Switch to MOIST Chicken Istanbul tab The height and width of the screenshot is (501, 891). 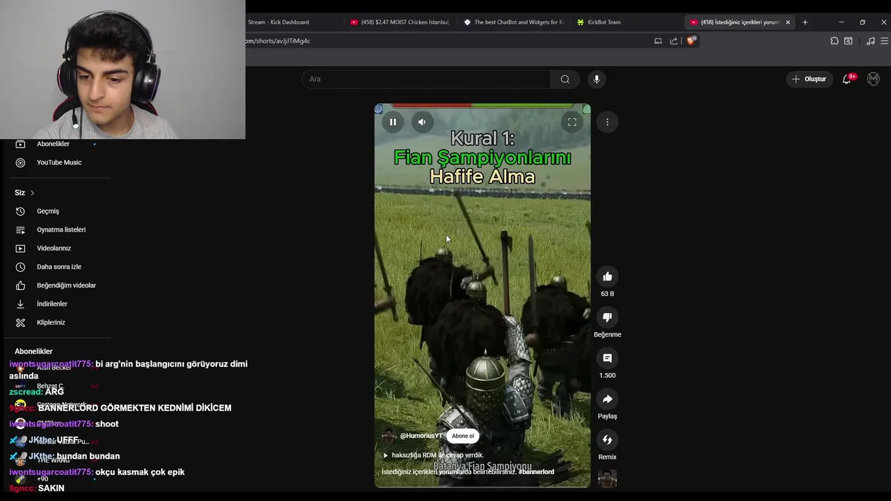pos(400,22)
